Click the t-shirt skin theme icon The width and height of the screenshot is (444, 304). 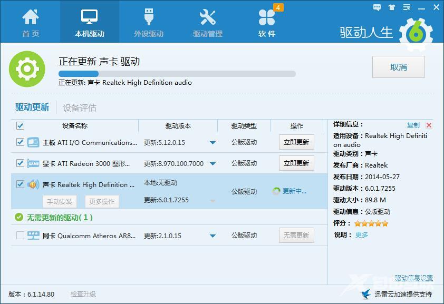click(x=391, y=7)
